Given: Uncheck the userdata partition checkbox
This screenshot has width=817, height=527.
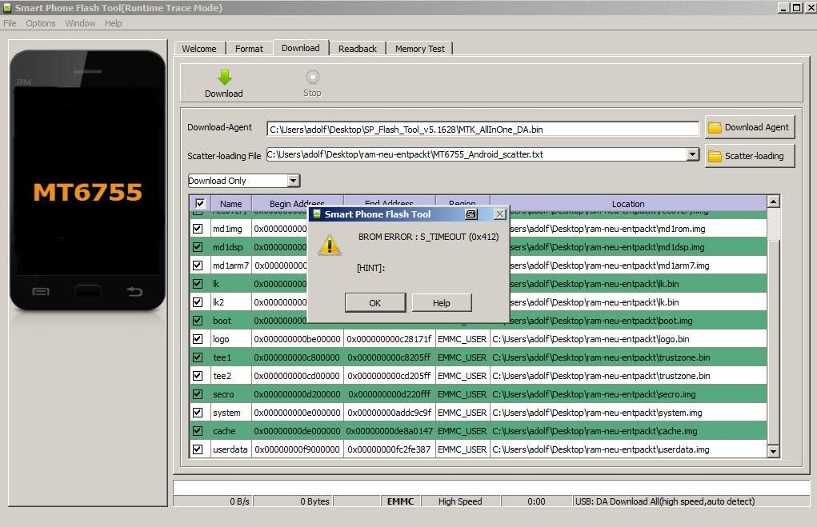Looking at the screenshot, I should (x=198, y=449).
